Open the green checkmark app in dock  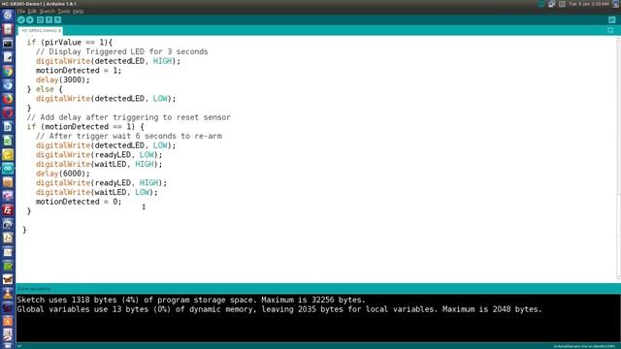point(8,266)
